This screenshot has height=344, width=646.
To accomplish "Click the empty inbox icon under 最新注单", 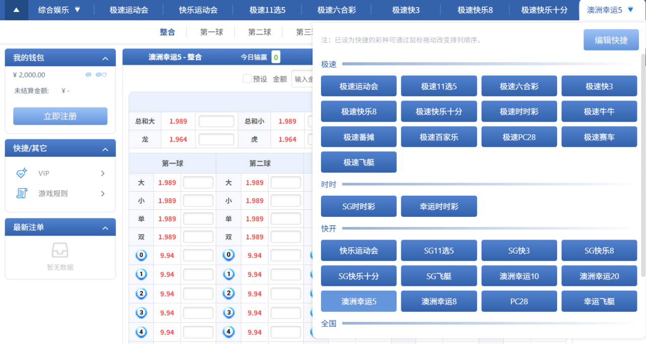I will (60, 250).
